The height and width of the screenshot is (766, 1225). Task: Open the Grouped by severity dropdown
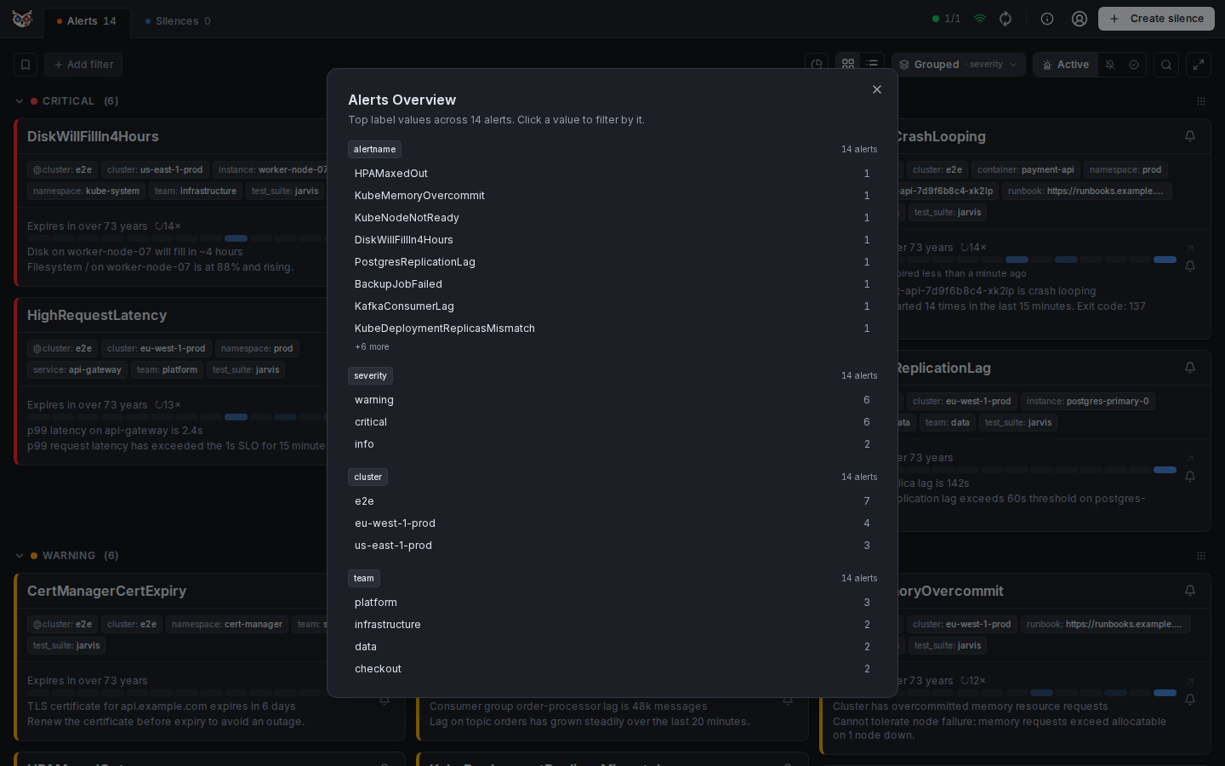point(958,65)
